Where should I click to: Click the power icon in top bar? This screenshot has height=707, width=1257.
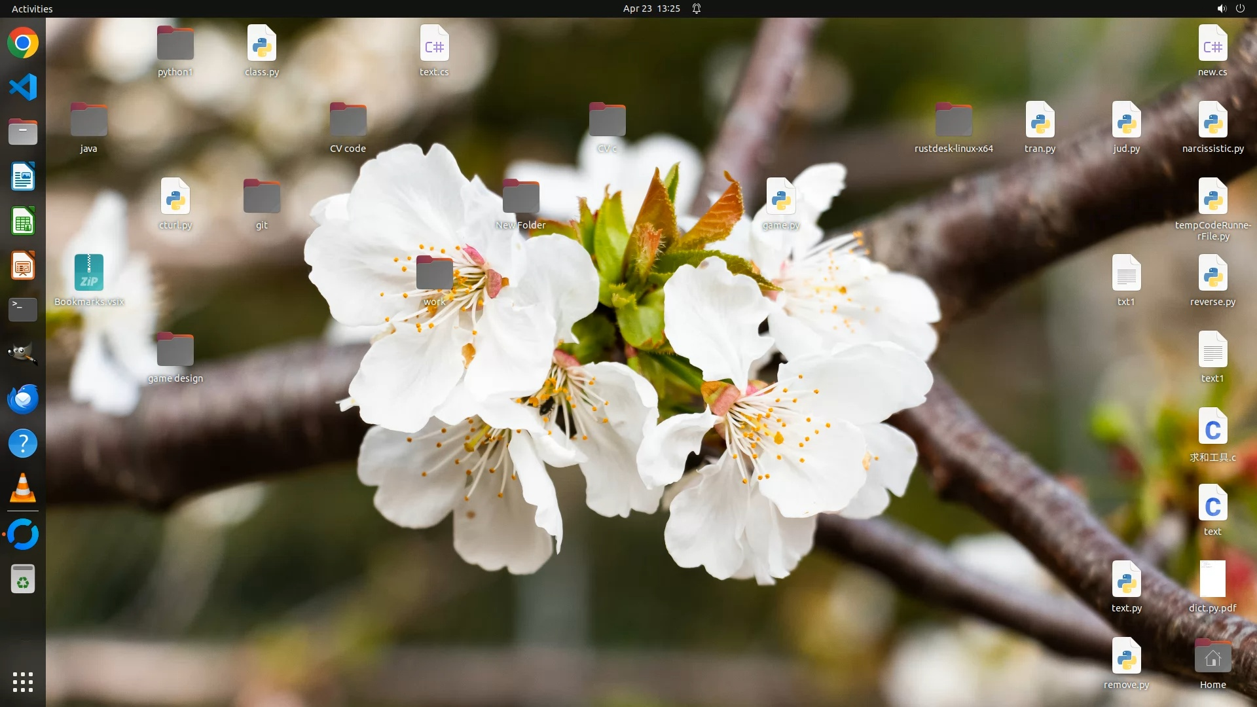click(1240, 9)
